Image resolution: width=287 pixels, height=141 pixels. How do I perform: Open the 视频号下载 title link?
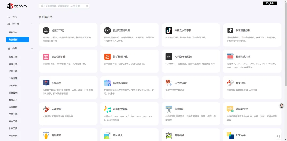pyautogui.click(x=58, y=30)
